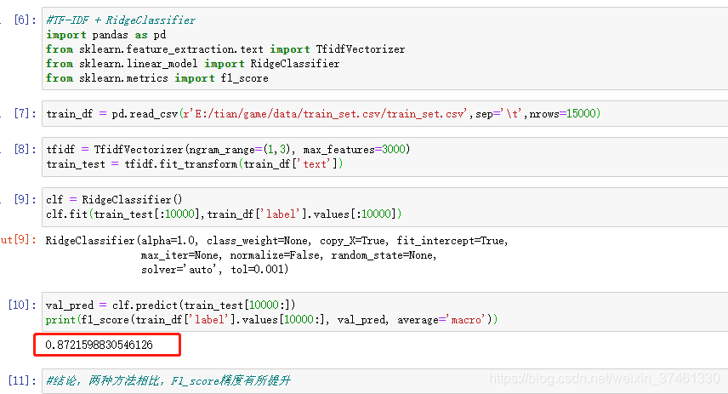Click the solver='auto', tol=0.001 output line
Screen dimensions: 728x394
click(x=214, y=269)
